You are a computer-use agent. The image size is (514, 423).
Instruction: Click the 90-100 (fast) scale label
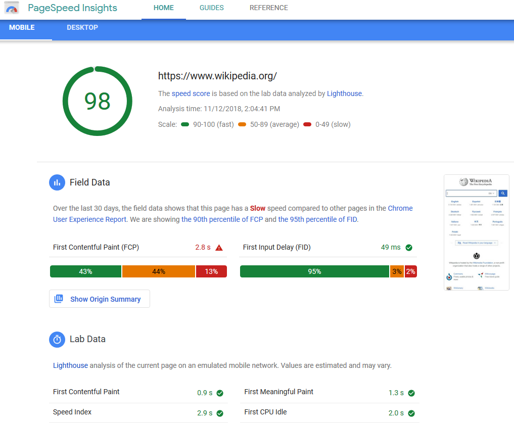coord(213,125)
